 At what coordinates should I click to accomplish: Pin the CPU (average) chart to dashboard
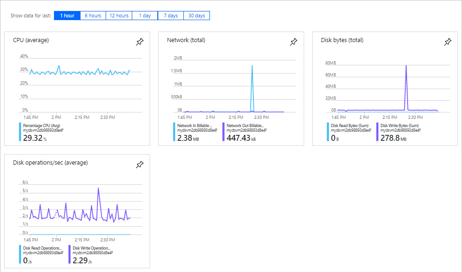140,42
